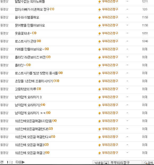Click member badge icon in 로스트사가 군대 row
Screen dimensions: 154x165
pyautogui.click(x=99, y=41)
